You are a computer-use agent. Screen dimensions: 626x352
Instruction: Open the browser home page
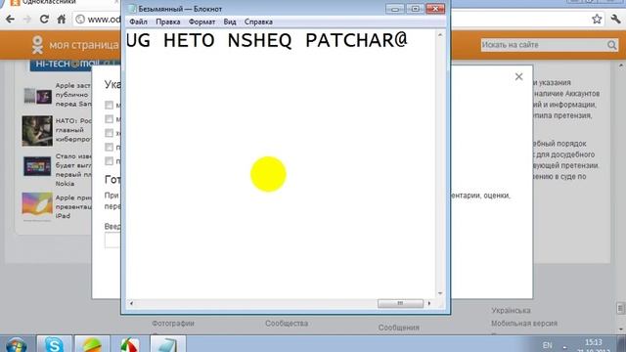coord(62,20)
